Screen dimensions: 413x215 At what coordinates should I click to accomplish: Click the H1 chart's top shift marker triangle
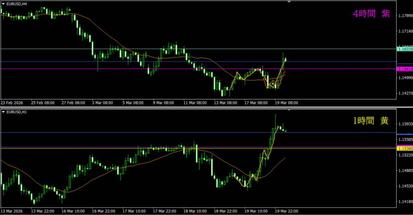coord(289,110)
